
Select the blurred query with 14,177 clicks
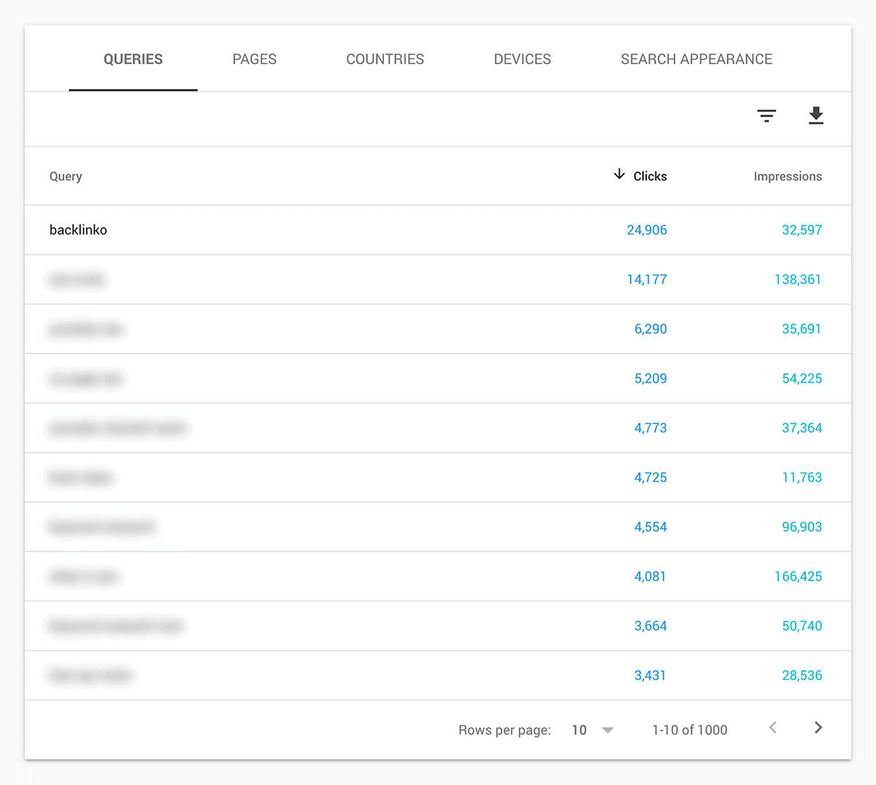coord(77,280)
